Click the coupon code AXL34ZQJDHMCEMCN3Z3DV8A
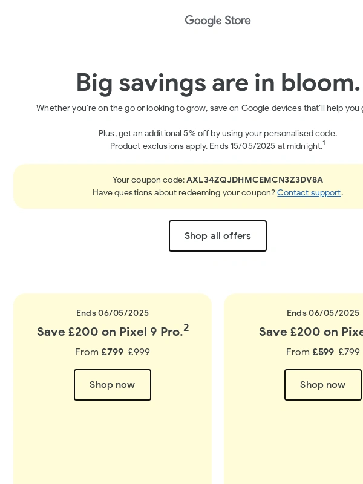This screenshot has width=363, height=484. click(x=255, y=180)
